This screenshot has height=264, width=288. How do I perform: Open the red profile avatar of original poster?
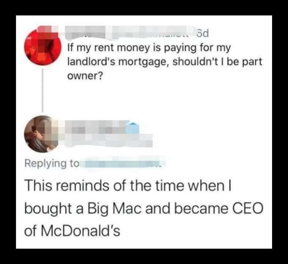tap(43, 47)
